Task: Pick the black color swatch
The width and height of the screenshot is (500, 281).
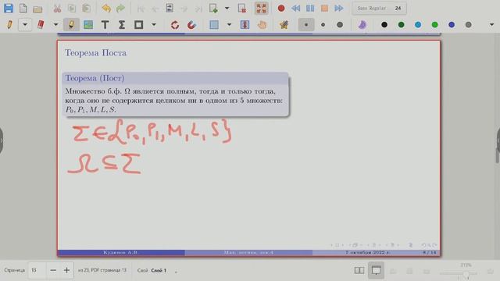Action: click(x=384, y=25)
